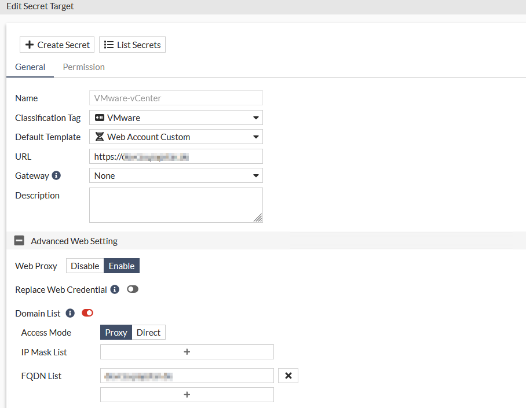Remove the FQDN List entry with X
526x408 pixels.
pos(288,376)
